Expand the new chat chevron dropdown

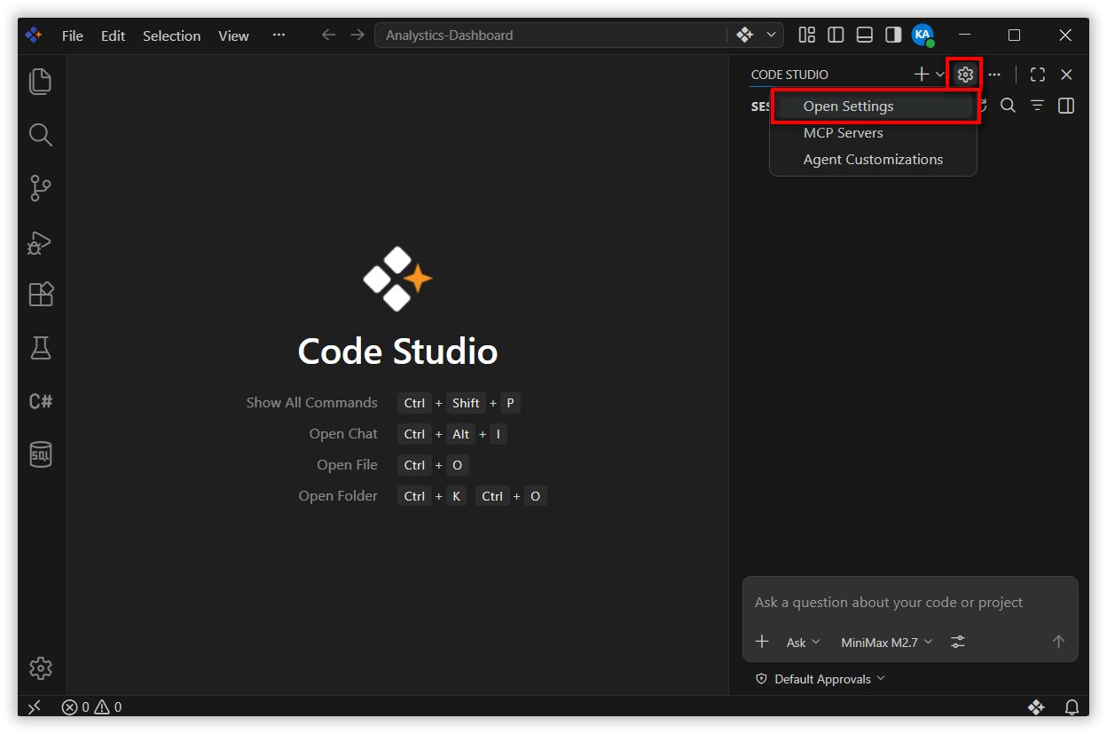[940, 75]
